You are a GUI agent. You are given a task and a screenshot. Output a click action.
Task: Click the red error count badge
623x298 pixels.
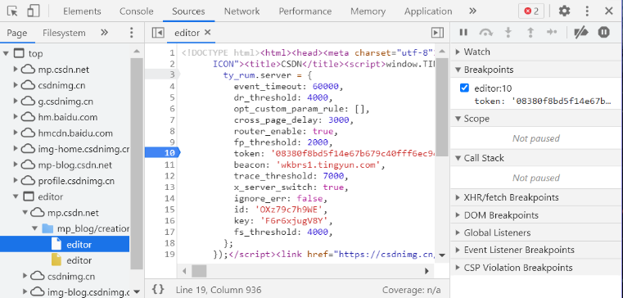point(531,11)
